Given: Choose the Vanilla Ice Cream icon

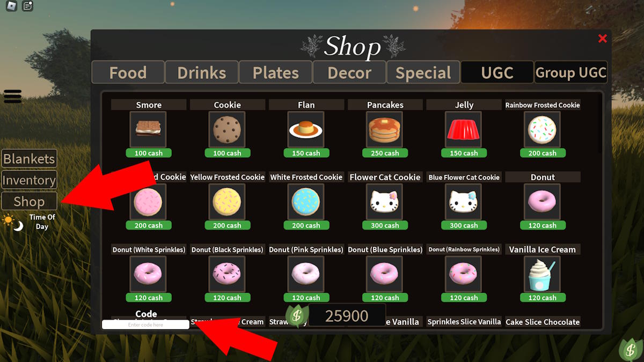Looking at the screenshot, I should click(543, 274).
